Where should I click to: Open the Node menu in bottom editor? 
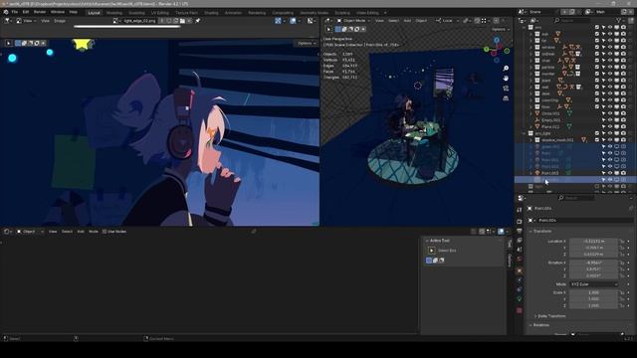click(x=94, y=232)
